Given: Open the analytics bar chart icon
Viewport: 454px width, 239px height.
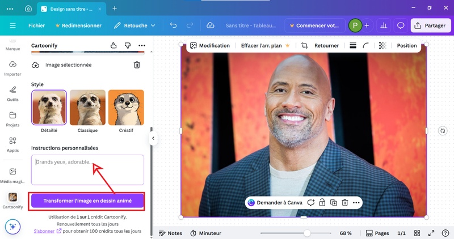Looking at the screenshot, I should click(384, 25).
